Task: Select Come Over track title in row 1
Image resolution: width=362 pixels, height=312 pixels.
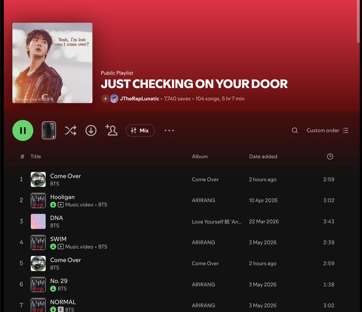Action: point(65,176)
